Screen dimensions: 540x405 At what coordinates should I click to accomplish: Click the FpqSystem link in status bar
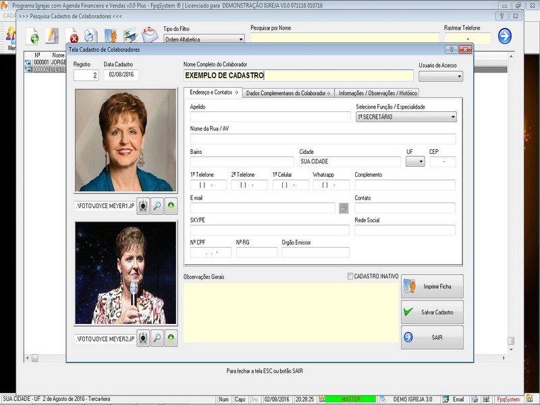[x=508, y=399]
